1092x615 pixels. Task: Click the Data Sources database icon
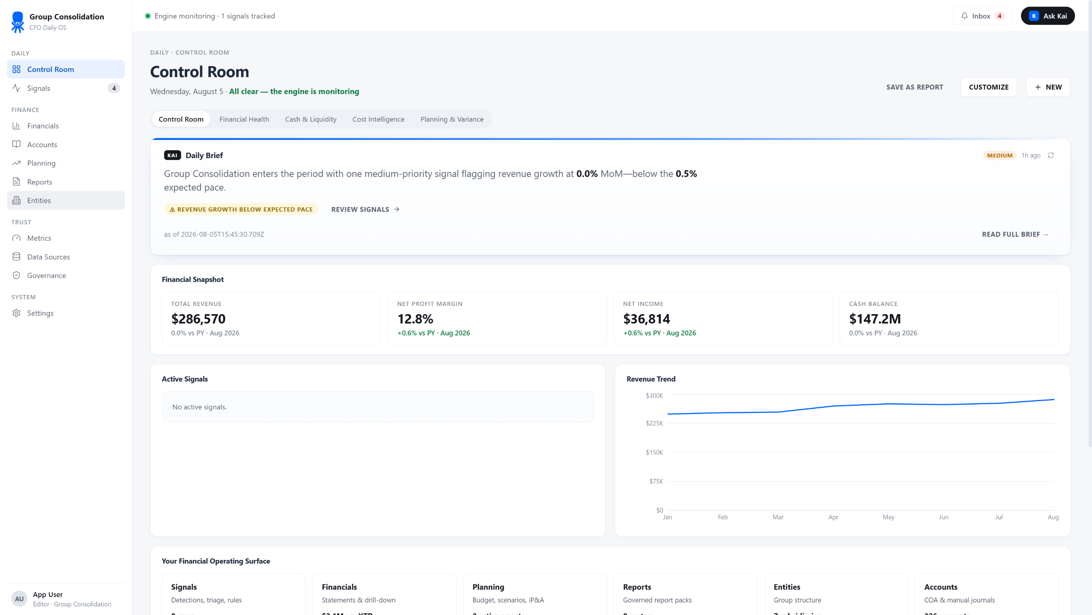pos(16,256)
